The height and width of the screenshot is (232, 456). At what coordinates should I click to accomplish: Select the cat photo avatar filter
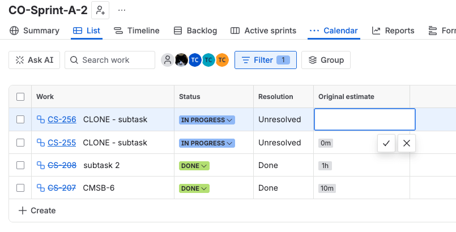[181, 60]
